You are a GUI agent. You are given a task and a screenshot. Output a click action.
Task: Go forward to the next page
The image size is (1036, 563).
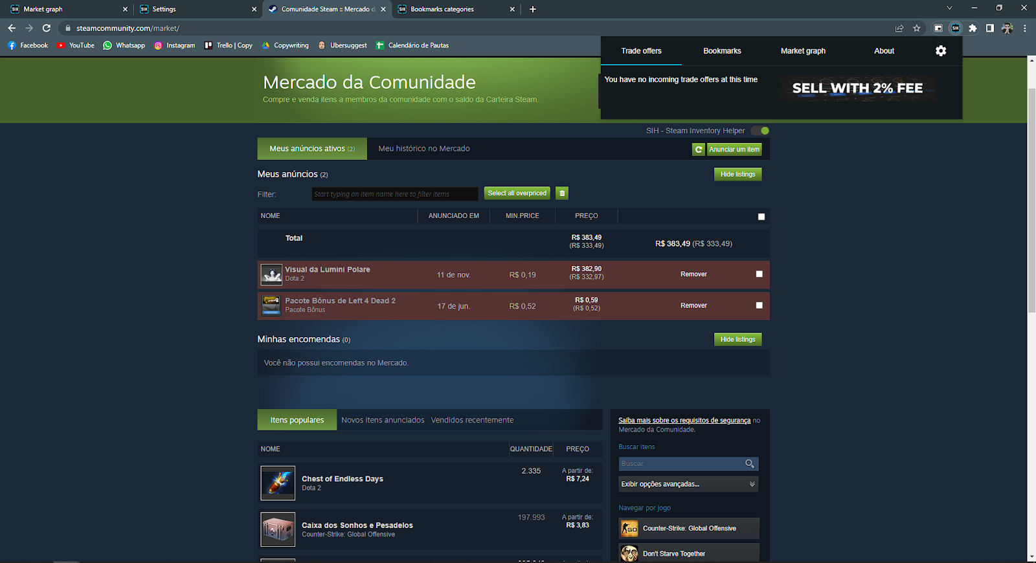tap(29, 28)
